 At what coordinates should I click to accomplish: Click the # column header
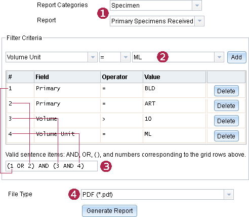(x=20, y=77)
